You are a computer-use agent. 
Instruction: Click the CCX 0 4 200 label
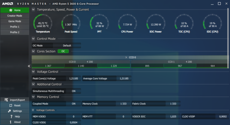[81, 62]
